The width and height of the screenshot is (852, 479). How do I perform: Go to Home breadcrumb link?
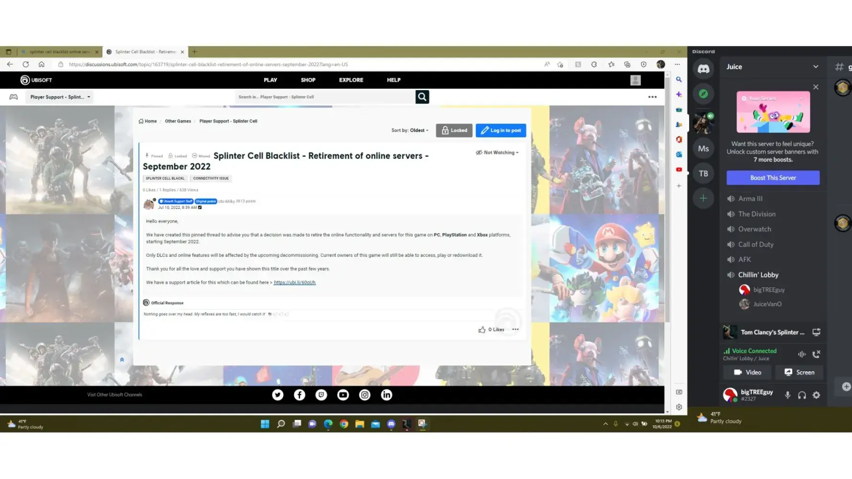148,121
